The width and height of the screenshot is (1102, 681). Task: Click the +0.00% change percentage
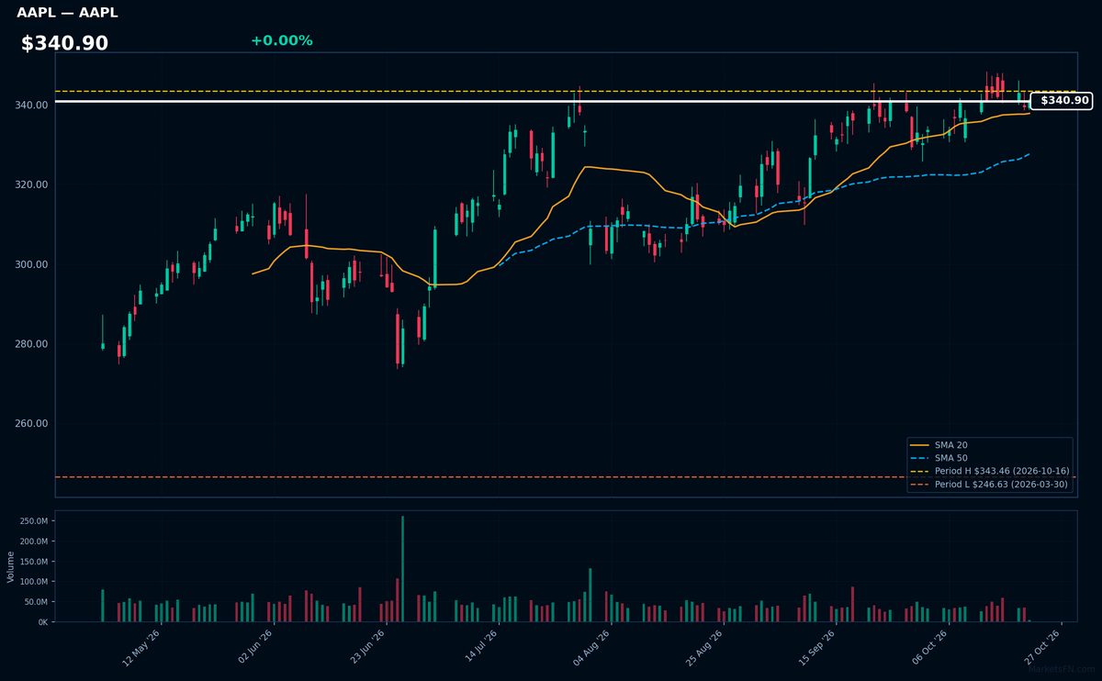coord(281,40)
